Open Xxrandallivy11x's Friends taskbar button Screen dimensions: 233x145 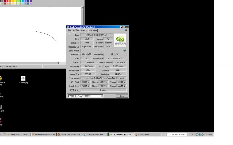coord(44,134)
